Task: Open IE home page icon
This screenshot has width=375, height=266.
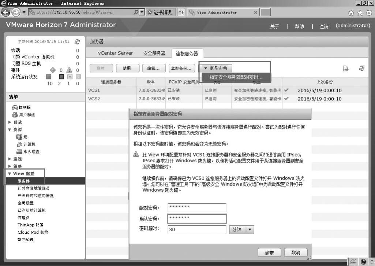Action: (351, 13)
